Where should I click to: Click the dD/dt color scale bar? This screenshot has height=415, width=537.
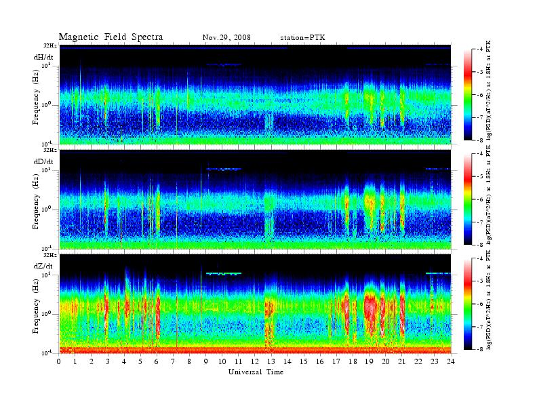468,199
